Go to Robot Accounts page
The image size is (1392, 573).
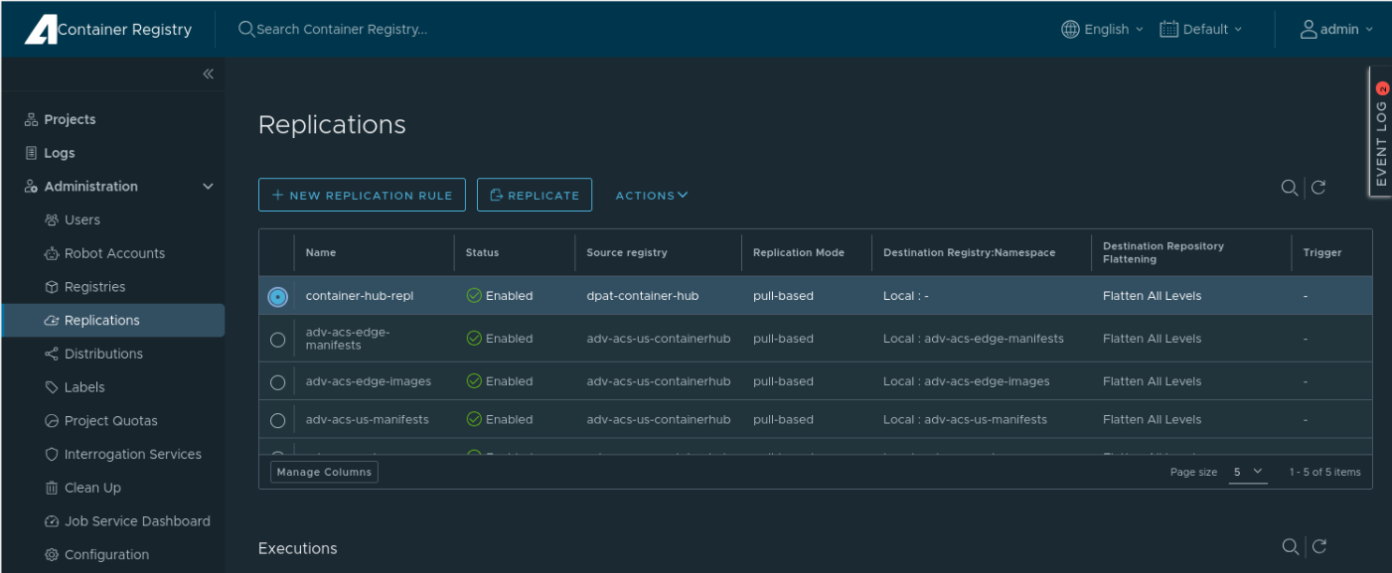point(114,253)
